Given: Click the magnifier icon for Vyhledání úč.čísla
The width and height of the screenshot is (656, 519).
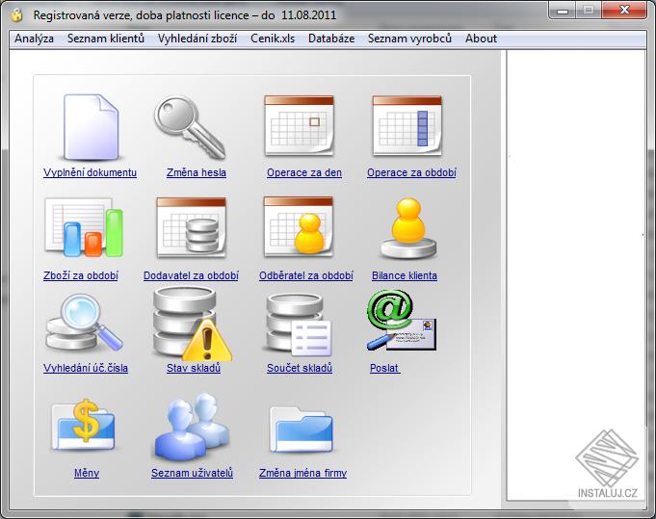Looking at the screenshot, I should [84, 323].
